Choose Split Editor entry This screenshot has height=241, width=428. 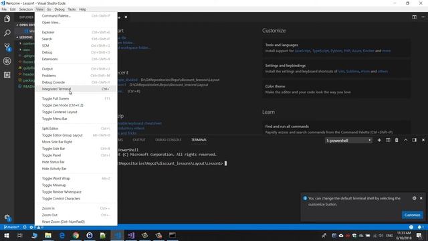tap(76, 129)
